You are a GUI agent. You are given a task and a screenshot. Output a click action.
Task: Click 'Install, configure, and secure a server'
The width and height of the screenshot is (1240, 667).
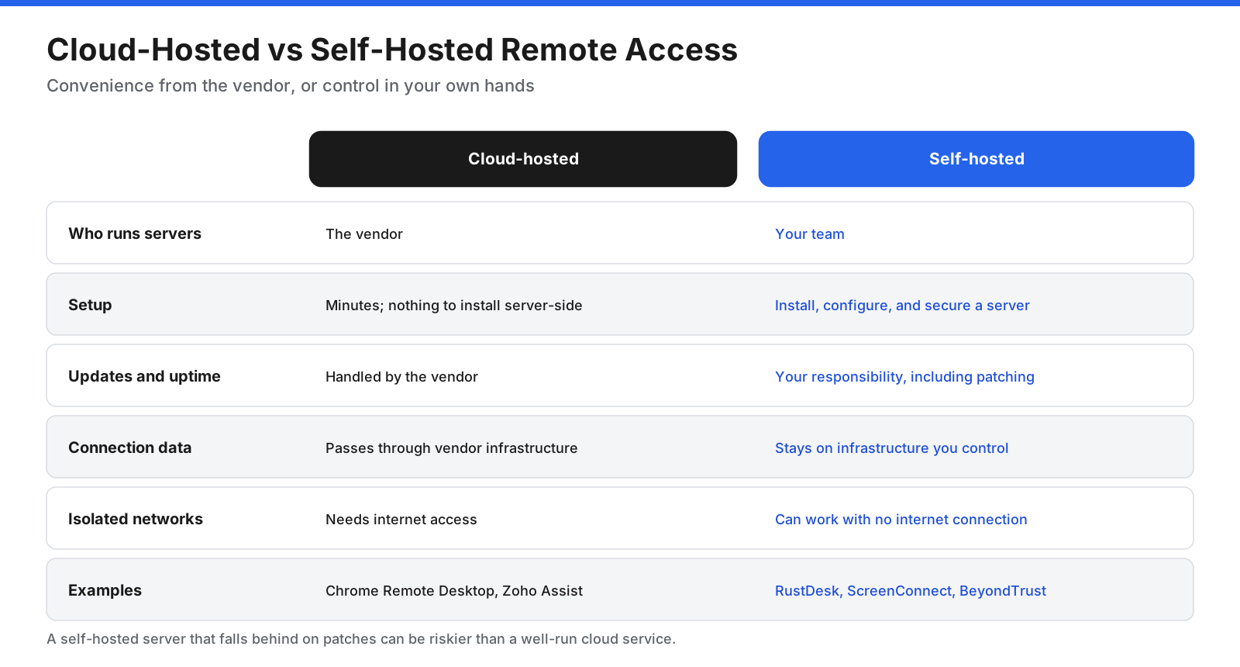coord(902,306)
